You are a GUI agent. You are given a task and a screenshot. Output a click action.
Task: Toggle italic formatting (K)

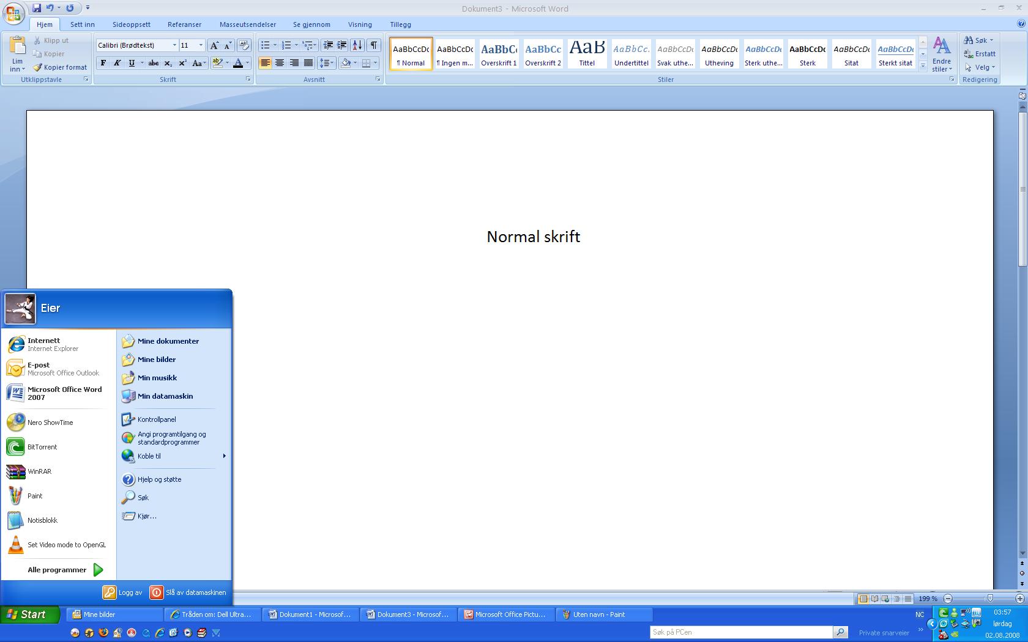(117, 63)
